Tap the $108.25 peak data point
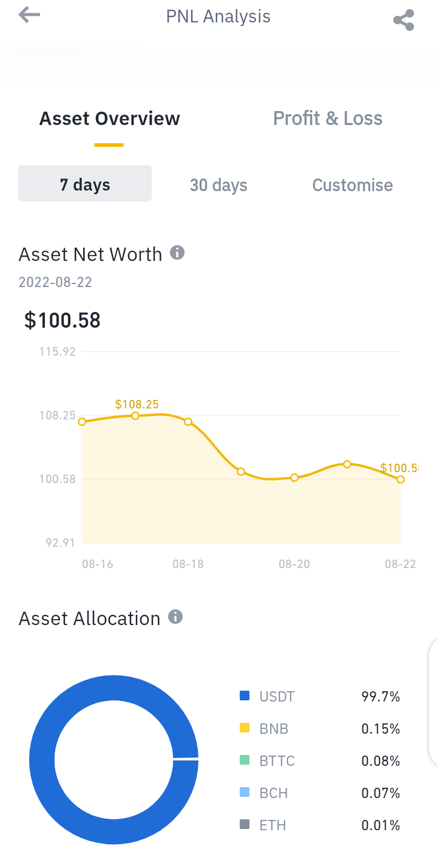The image size is (437, 863). click(x=135, y=416)
